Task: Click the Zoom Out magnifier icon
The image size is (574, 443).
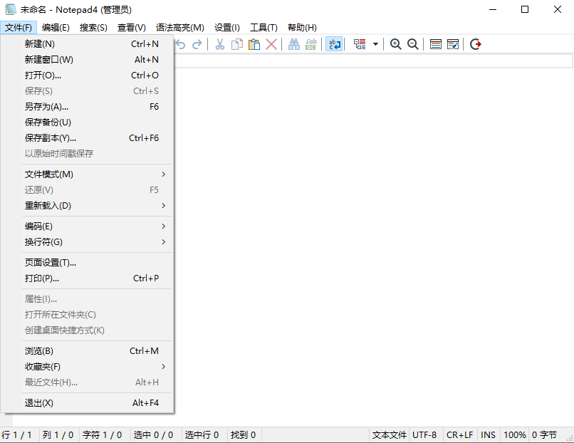Action: click(x=413, y=44)
